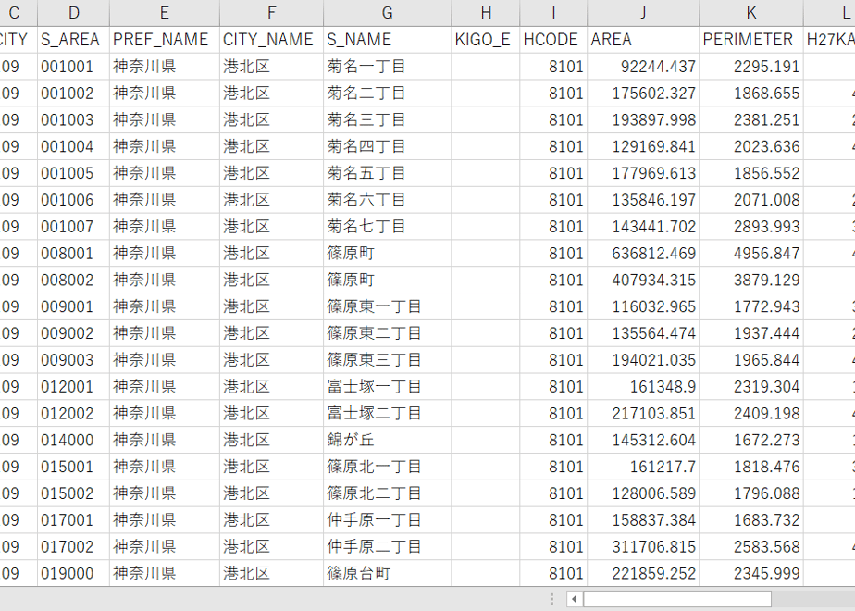Select column J header
855x611 pixels.
tap(643, 13)
